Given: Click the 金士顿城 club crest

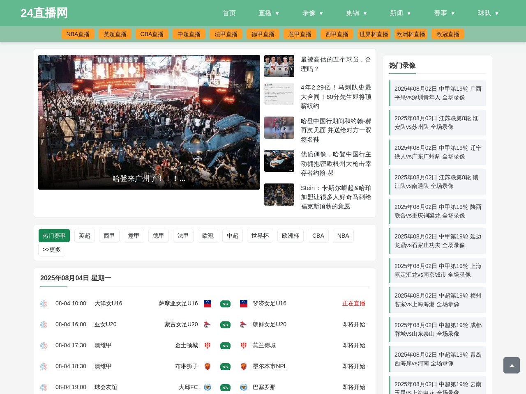Looking at the screenshot, I should [208, 346].
